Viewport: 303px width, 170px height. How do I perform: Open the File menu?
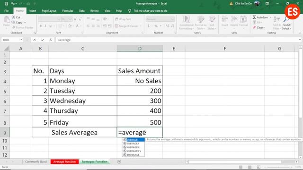6,11
